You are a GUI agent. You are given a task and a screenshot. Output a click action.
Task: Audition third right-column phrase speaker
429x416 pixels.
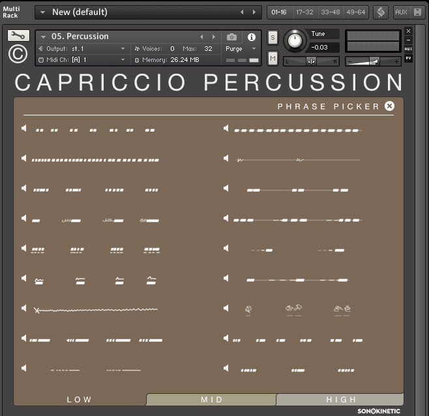click(x=226, y=188)
